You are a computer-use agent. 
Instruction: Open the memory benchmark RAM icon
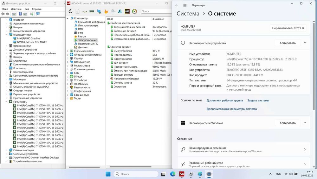92,11
